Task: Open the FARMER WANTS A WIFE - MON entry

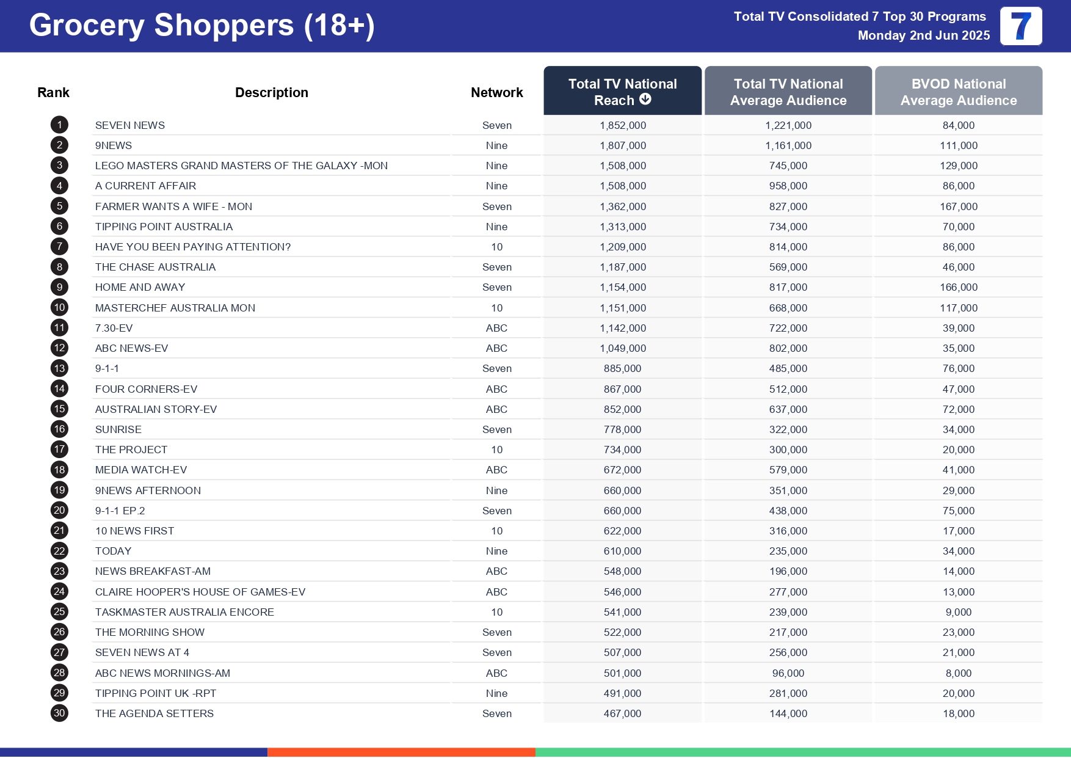Action: 173,206
